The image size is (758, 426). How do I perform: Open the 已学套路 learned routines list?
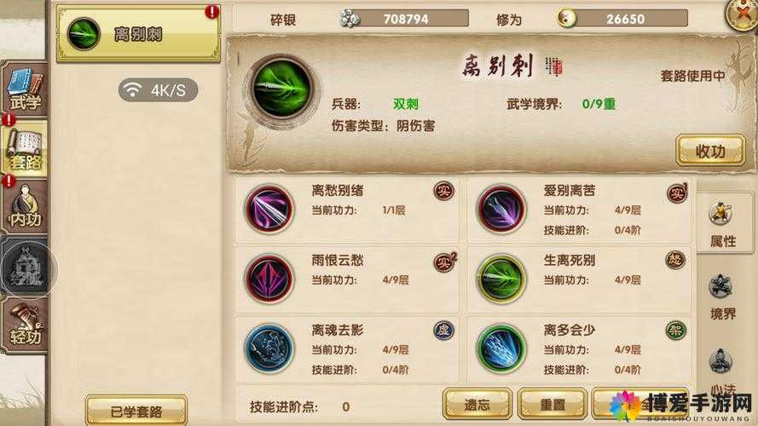(136, 411)
